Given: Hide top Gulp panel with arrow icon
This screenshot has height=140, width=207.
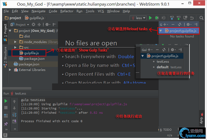Looking at the screenshot, I should pyautogui.click(x=196, y=24).
